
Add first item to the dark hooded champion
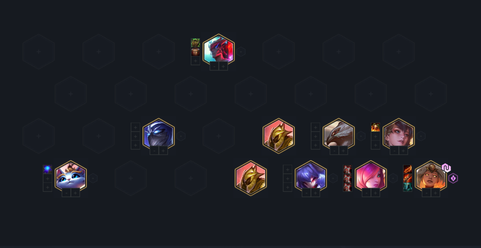click(x=135, y=128)
